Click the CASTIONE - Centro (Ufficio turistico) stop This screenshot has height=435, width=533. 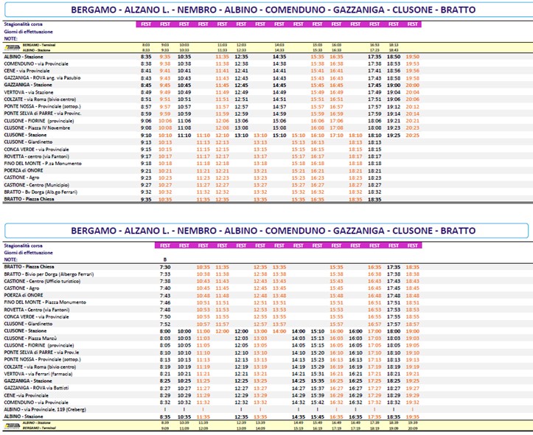point(42,281)
